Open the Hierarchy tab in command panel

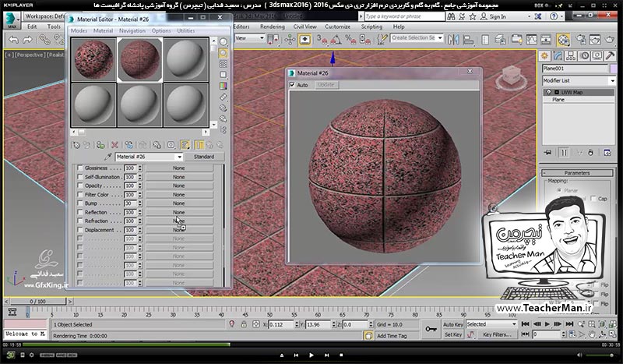[571, 55]
